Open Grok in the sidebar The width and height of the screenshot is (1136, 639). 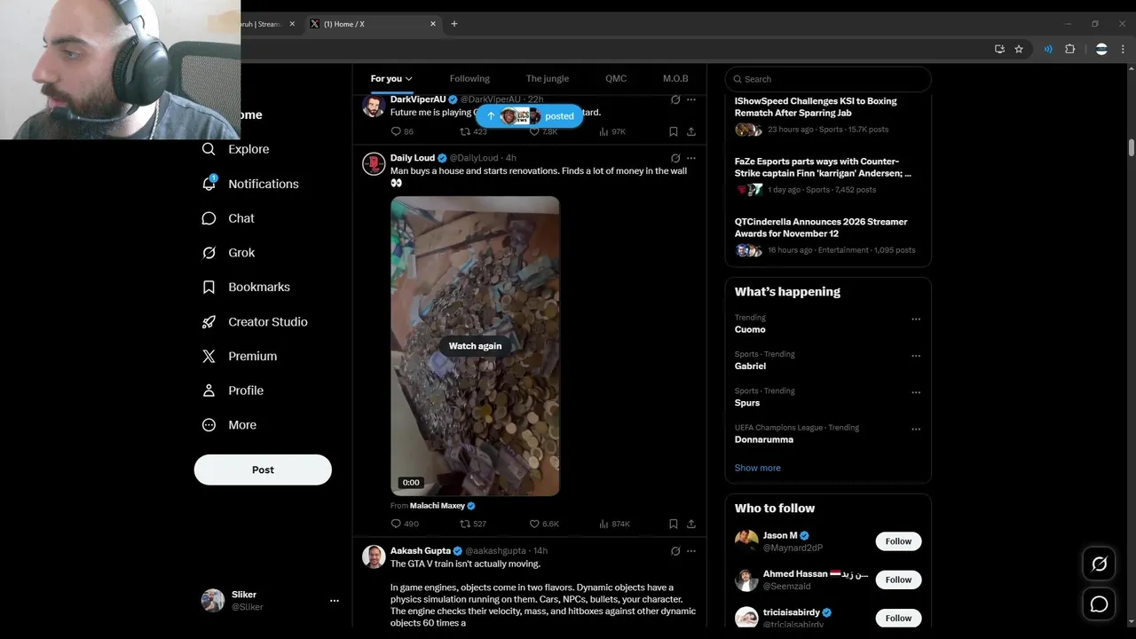coord(228,253)
